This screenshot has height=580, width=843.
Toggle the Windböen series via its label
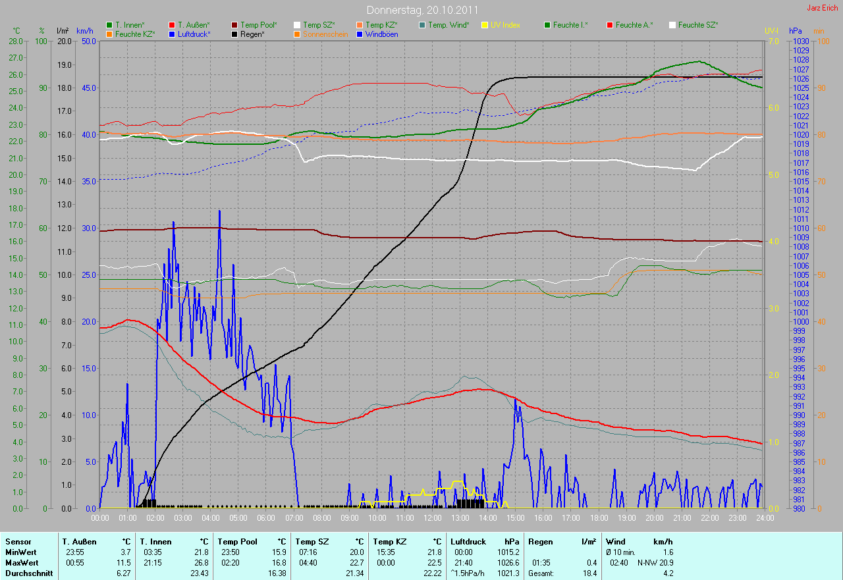point(381,34)
